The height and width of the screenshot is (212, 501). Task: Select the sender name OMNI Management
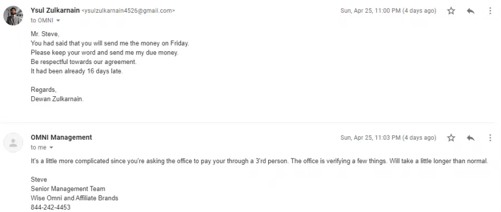[61, 137]
